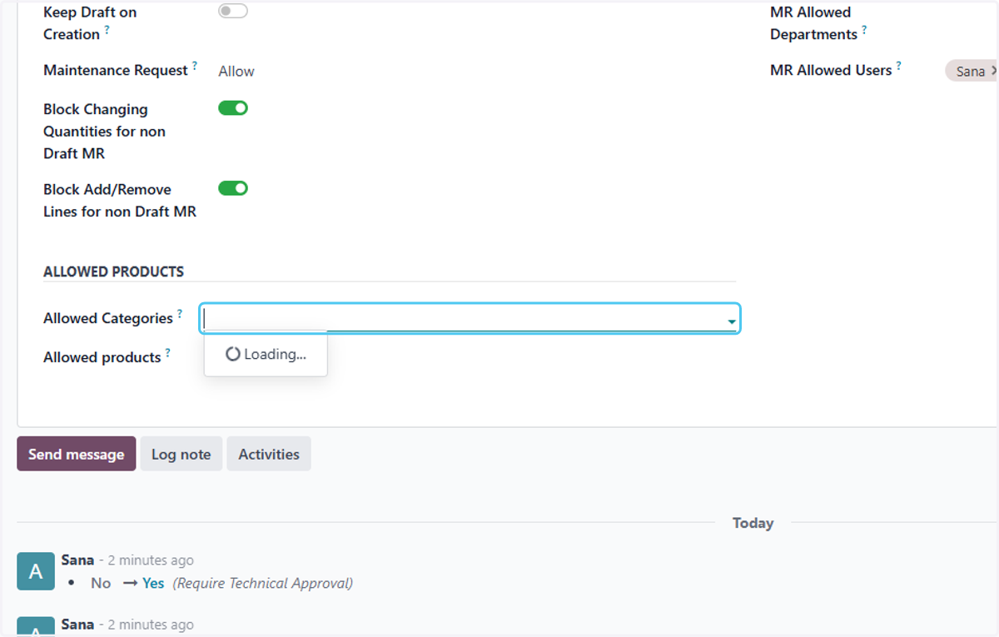The image size is (999, 637).
Task: Open the Maintenance Request 'Allow' selection
Action: (x=236, y=72)
